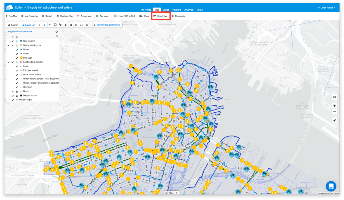Switch map to 3D view
This screenshot has height=200, width=344.
pyautogui.click(x=334, y=97)
